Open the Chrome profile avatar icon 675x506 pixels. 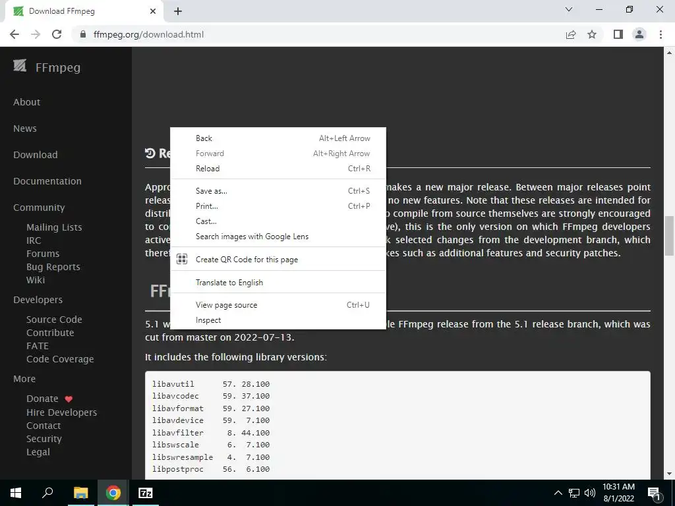(639, 34)
